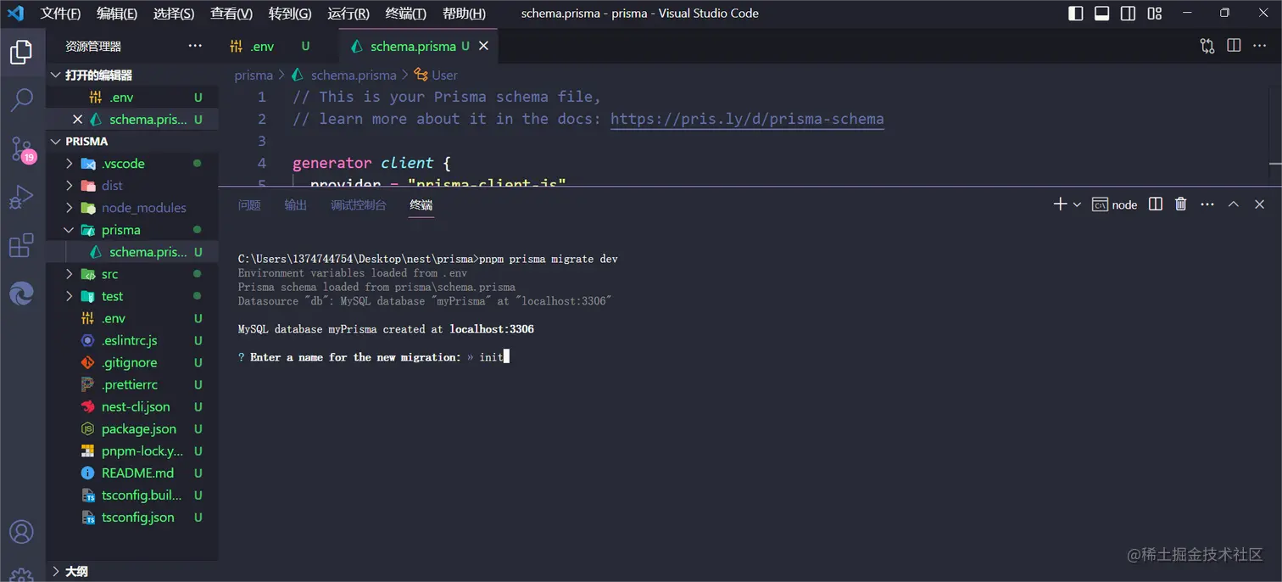This screenshot has height=582, width=1282.
Task: Select the node terminal instance label
Action: pyautogui.click(x=1114, y=204)
